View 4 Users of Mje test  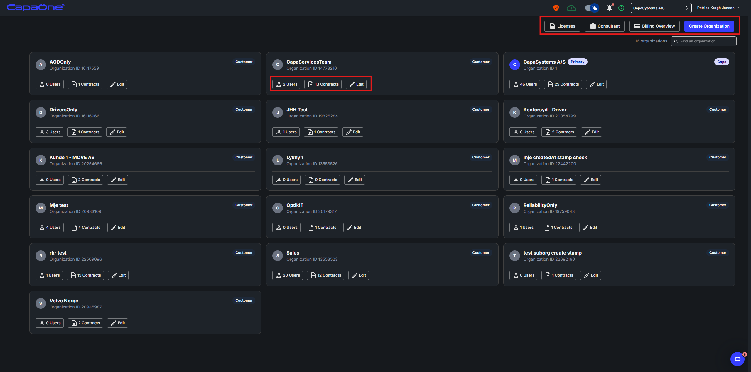pyautogui.click(x=50, y=228)
